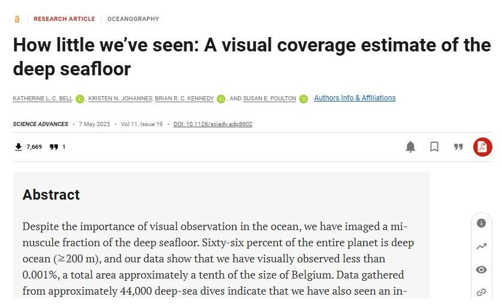Click ORCID icon next to Susan Poulton
Image resolution: width=502 pixels, height=306 pixels.
(x=303, y=99)
